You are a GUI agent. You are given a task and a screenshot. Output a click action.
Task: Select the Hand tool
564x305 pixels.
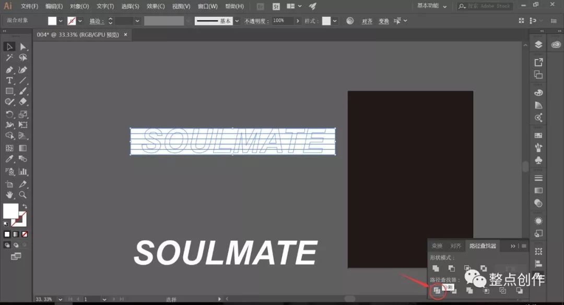[9, 195]
